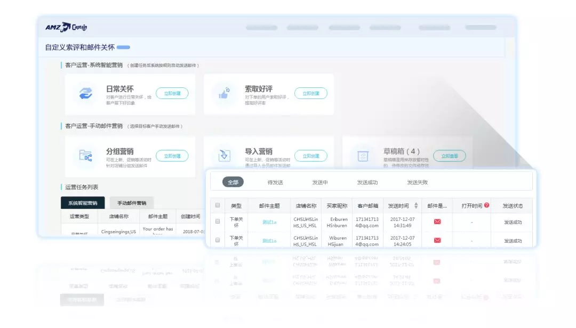Switch to the 全部 filter tab
Image resolution: width=576 pixels, height=328 pixels.
233,182
